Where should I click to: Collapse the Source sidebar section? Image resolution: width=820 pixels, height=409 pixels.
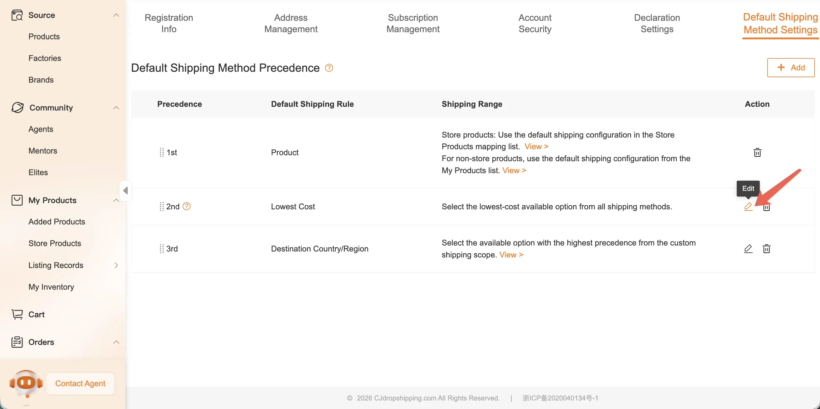pyautogui.click(x=116, y=15)
